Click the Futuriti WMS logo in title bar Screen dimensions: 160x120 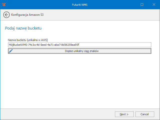coord(3,4)
